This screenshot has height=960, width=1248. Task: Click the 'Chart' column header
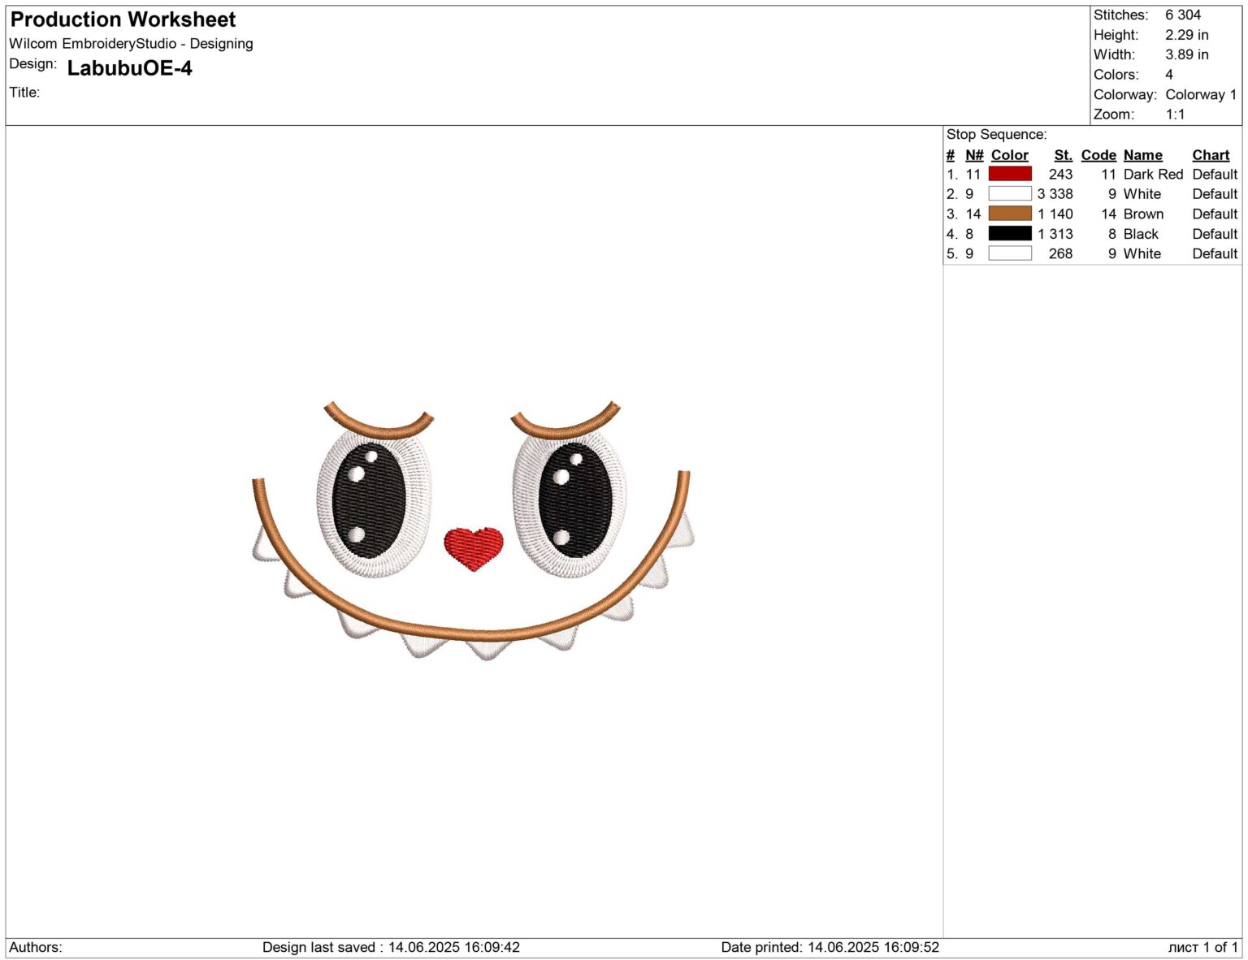pos(1211,154)
